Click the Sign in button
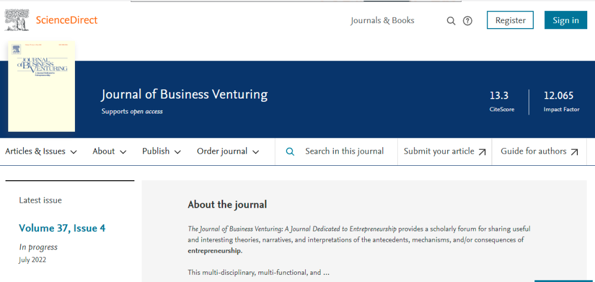Screen dimensions: 595x282 point(566,20)
